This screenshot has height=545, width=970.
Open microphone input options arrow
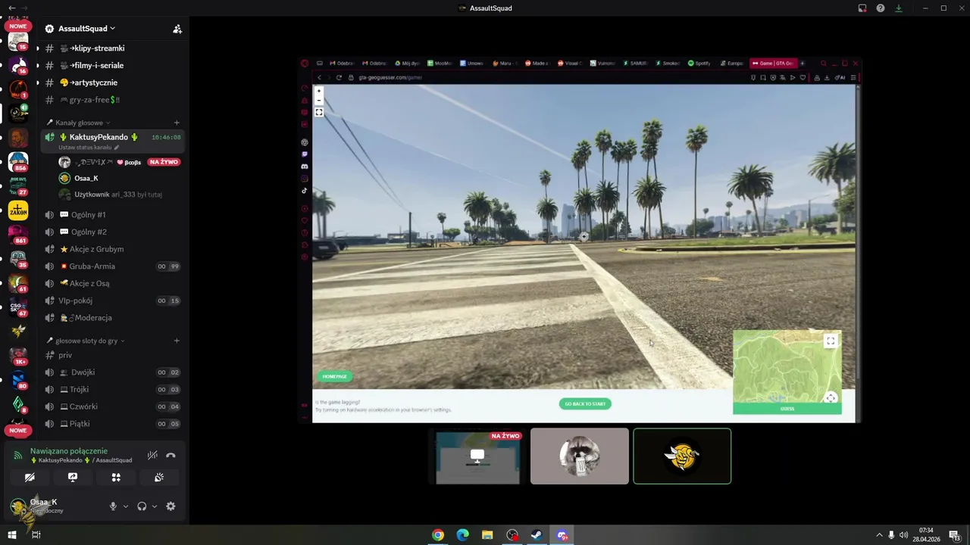tap(125, 506)
